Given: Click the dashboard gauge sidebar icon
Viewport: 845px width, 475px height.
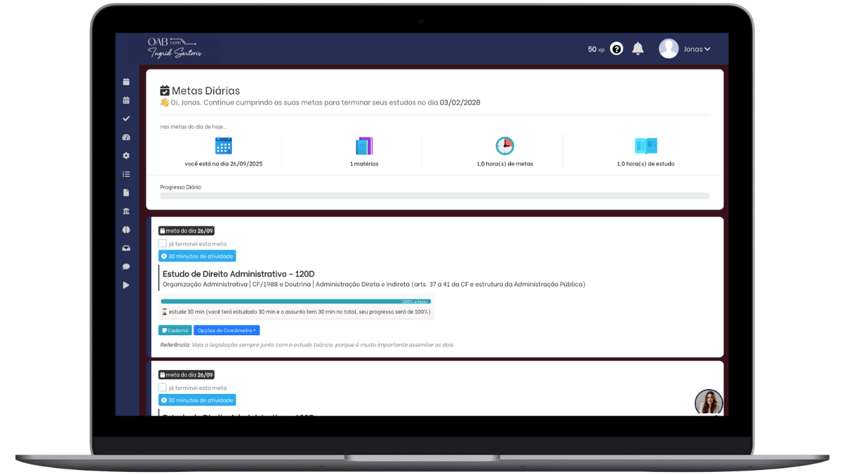Looking at the screenshot, I should [126, 137].
